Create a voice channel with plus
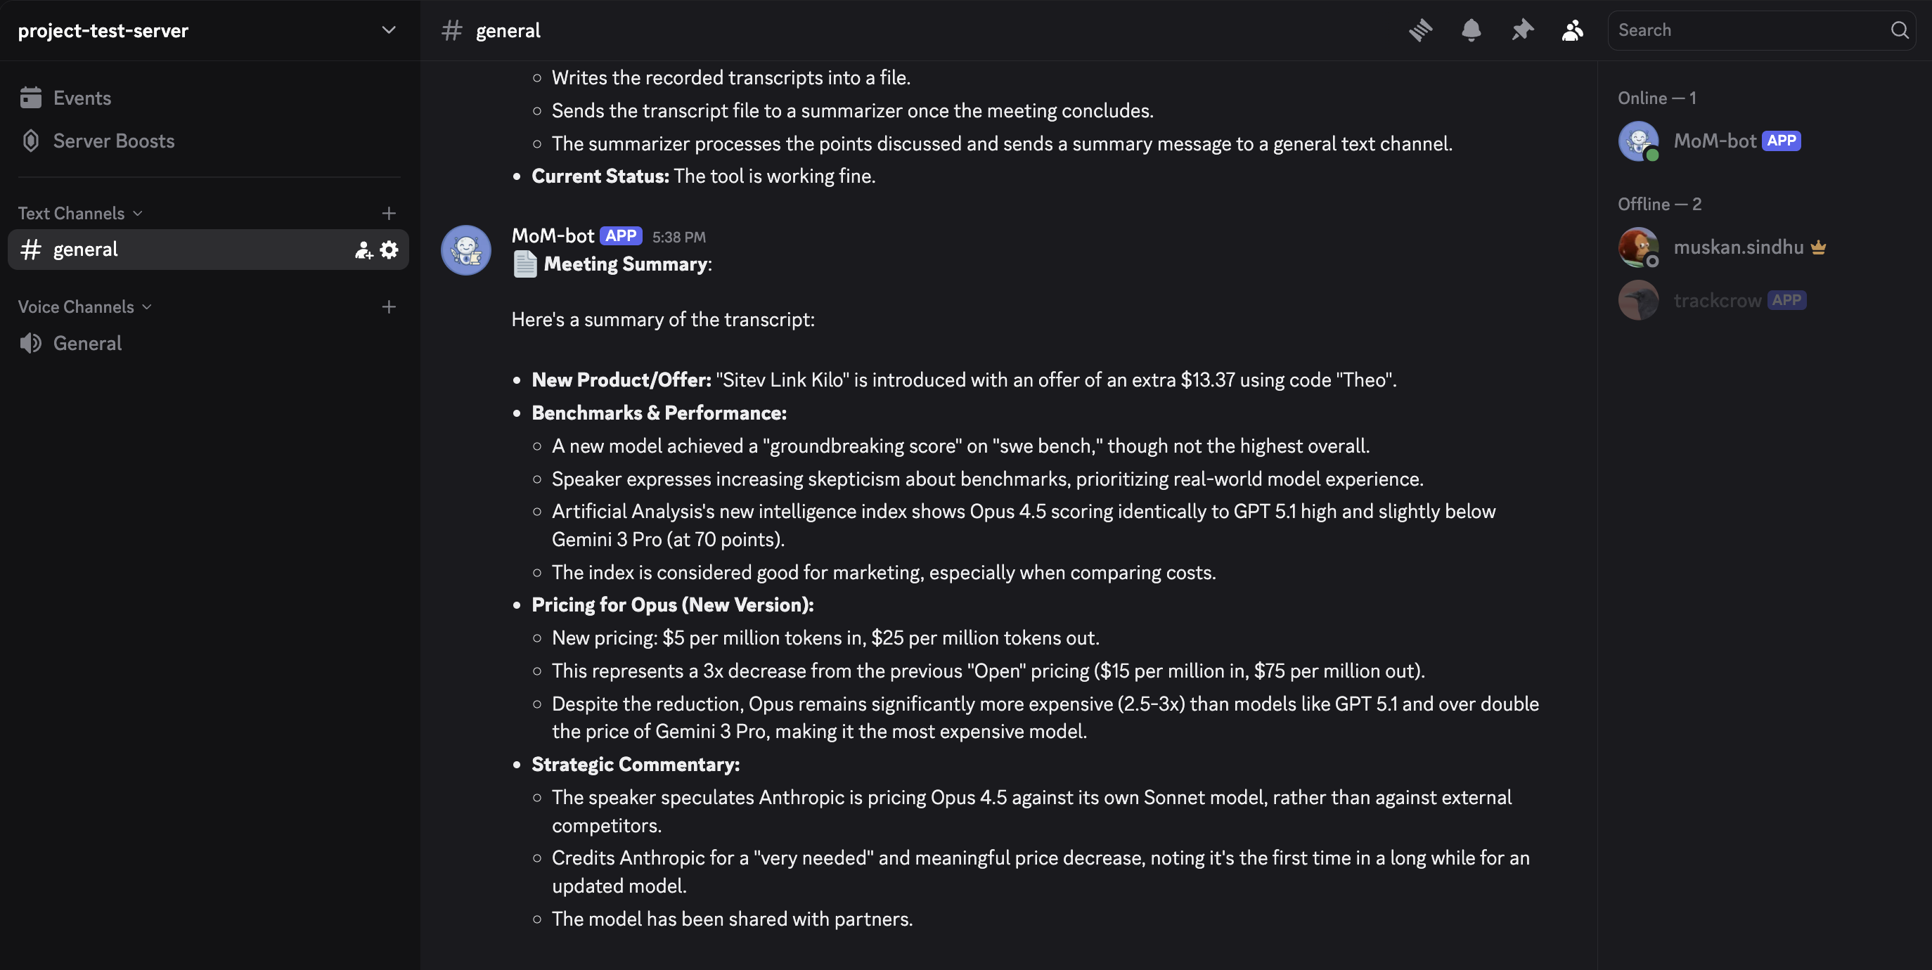 (x=389, y=306)
